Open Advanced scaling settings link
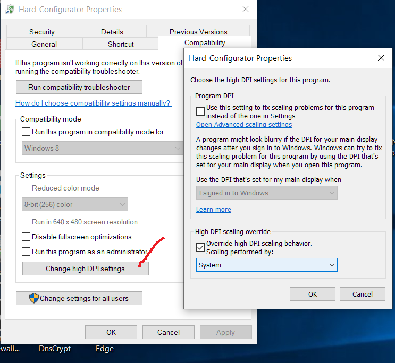 click(244, 125)
